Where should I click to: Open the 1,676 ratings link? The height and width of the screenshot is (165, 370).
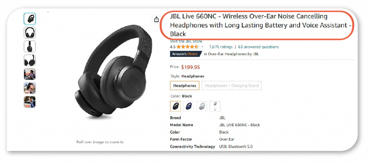[x=221, y=47]
